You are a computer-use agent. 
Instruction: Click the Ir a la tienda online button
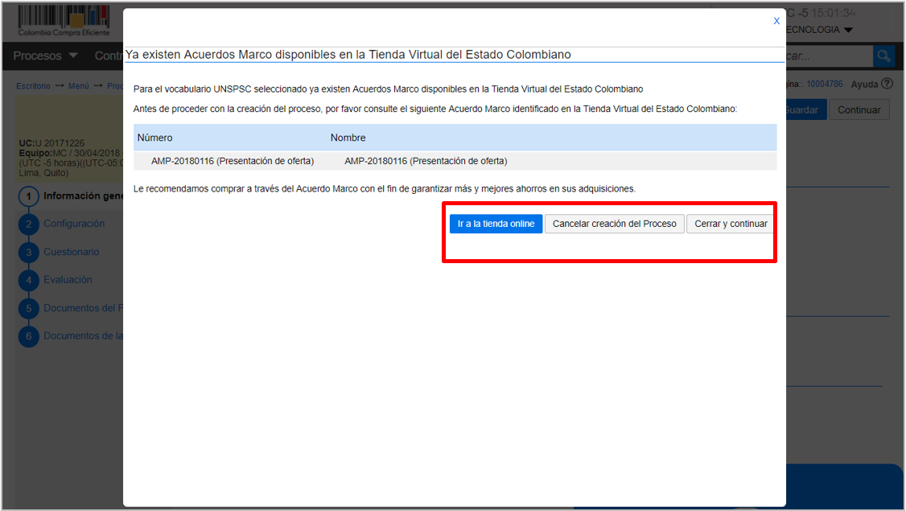point(496,224)
